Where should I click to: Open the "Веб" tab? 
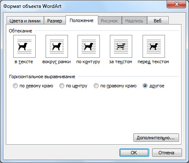(x=158, y=21)
